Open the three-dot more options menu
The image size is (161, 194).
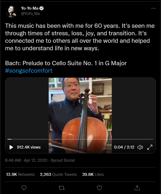pyautogui.click(x=153, y=8)
